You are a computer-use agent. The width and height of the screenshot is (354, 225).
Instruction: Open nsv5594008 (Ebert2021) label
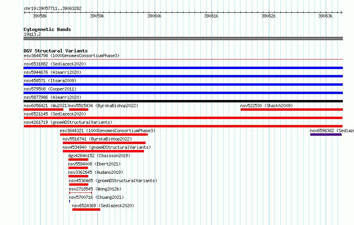coord(94,164)
